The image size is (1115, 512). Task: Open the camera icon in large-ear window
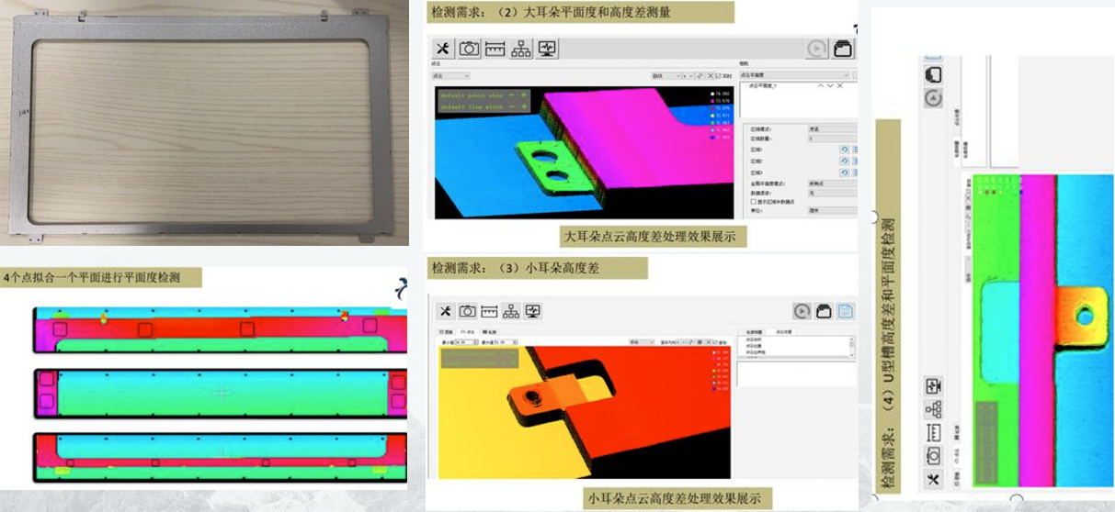pos(469,49)
